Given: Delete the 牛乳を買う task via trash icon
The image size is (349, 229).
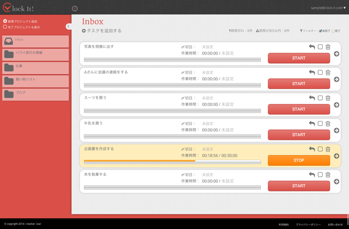Looking at the screenshot, I should point(328,123).
